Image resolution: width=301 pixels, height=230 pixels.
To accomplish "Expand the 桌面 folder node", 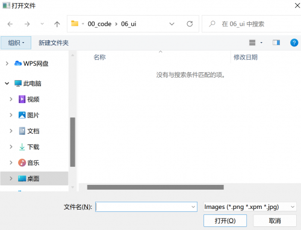I will point(11,178).
